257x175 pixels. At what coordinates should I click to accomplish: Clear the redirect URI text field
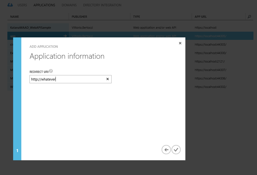107,79
